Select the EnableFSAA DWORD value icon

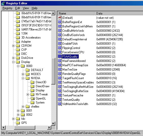coord(60,44)
